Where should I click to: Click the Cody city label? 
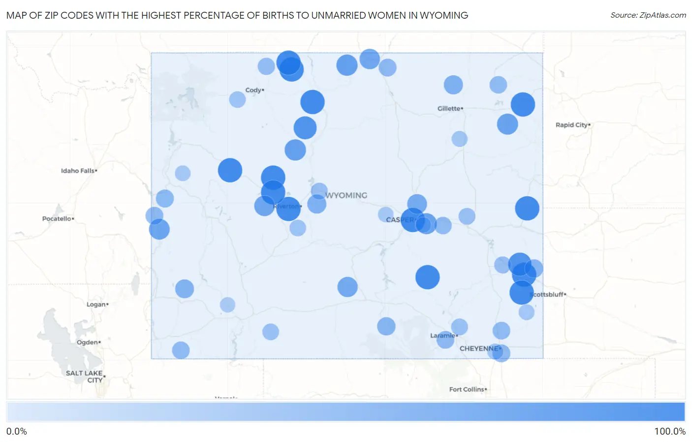254,90
